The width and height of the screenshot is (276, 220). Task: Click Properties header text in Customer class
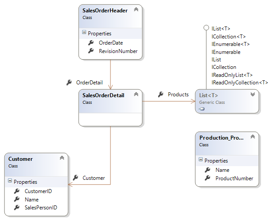25,182
